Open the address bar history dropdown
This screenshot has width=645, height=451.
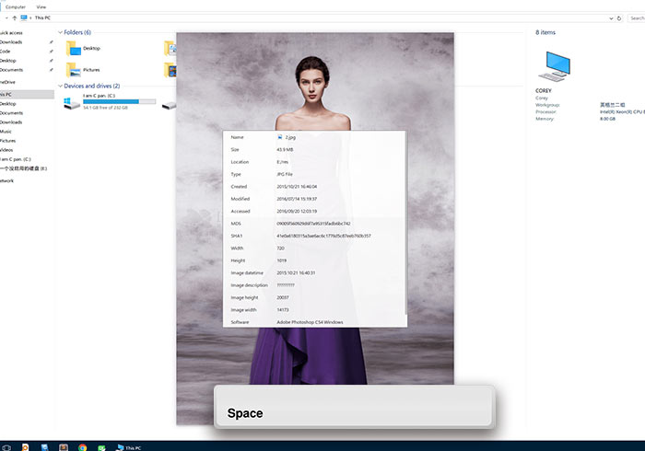click(x=611, y=18)
